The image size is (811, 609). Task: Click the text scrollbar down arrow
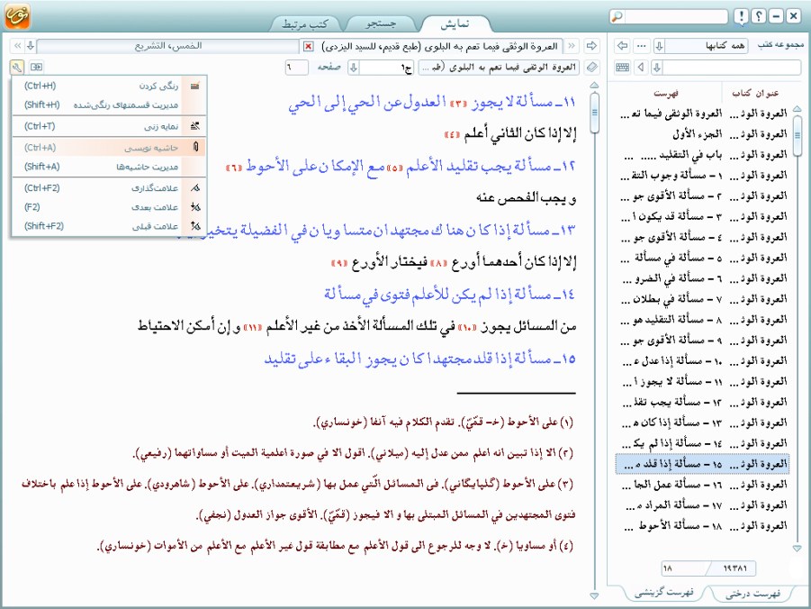[594, 596]
